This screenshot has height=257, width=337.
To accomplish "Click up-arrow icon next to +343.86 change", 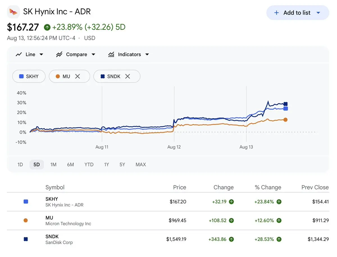I will 231,239.
